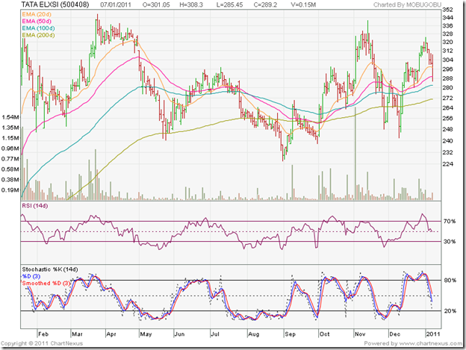Viewport: 466px width, 350px height.
Task: Click the Mar month axis label
Action: coord(77,334)
